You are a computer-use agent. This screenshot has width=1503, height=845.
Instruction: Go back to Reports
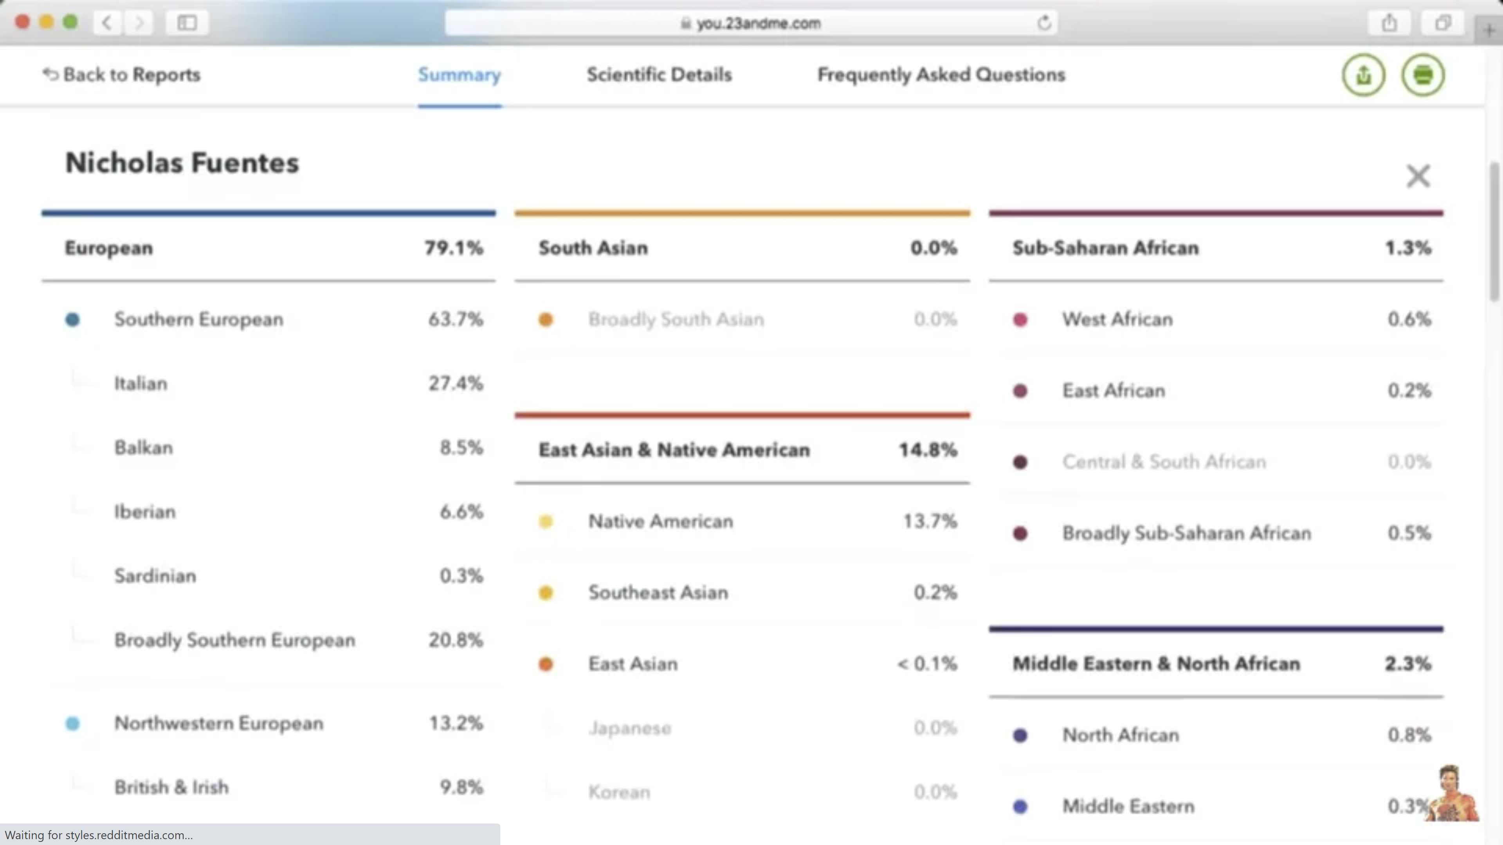[121, 75]
